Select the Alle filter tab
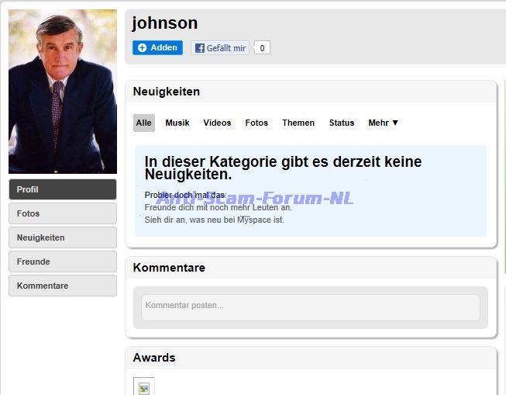The image size is (506, 395). pos(143,123)
